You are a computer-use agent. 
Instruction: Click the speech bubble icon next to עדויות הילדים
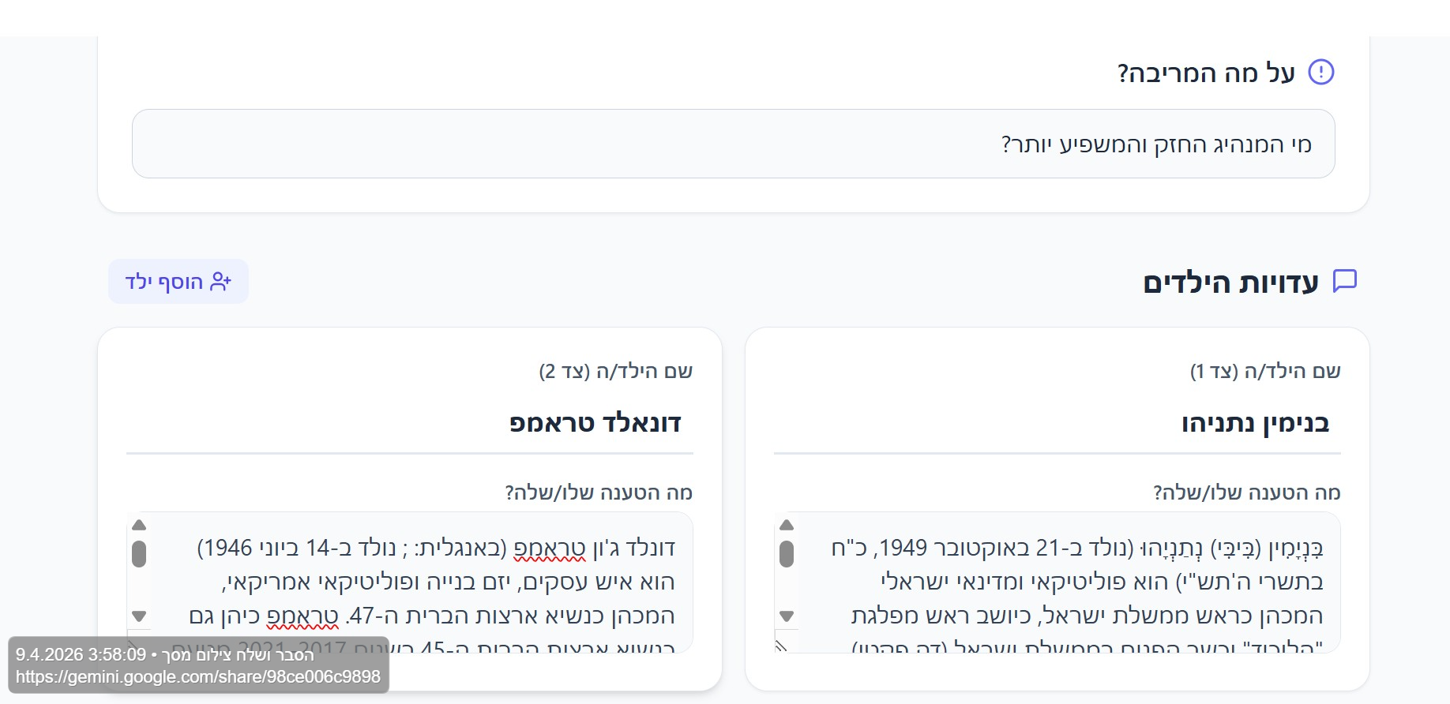tap(1344, 281)
